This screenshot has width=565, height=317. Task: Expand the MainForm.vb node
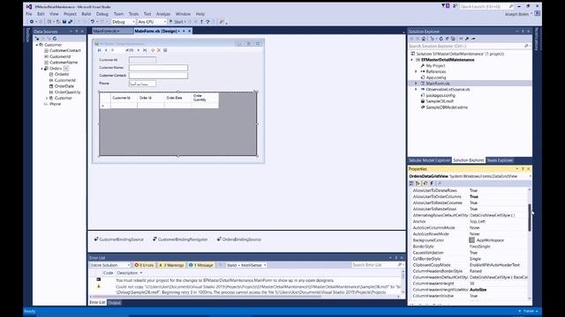coord(416,84)
